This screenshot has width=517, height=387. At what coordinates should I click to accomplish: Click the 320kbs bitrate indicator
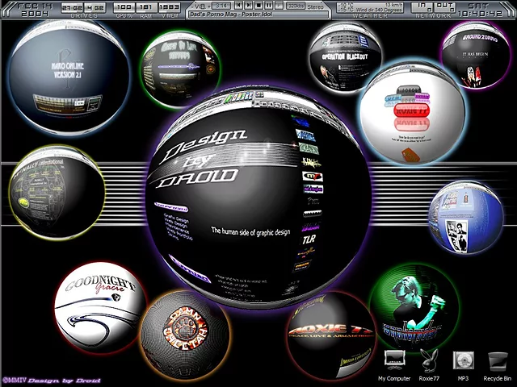(296, 6)
